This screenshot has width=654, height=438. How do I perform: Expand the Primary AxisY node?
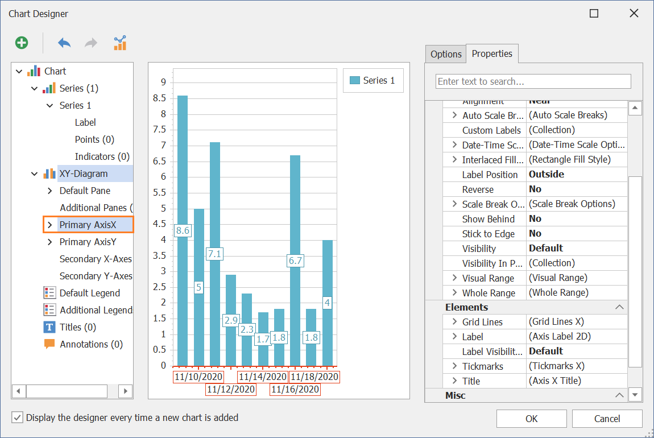point(49,242)
